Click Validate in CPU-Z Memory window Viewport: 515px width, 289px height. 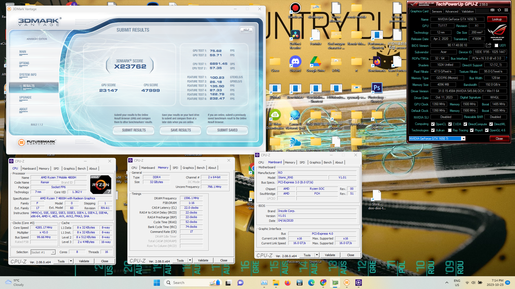[x=203, y=260]
